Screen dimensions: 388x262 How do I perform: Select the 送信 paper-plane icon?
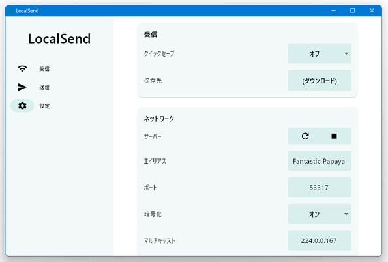[22, 87]
